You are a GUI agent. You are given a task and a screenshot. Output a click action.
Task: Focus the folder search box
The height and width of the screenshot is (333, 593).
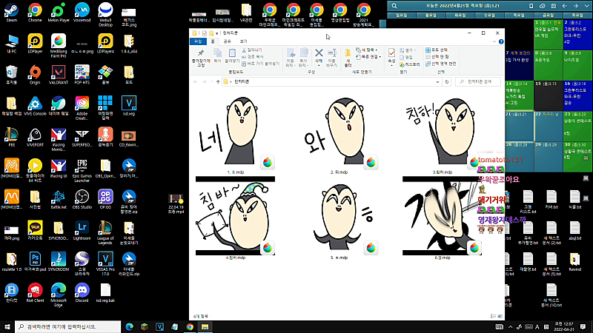[478, 81]
